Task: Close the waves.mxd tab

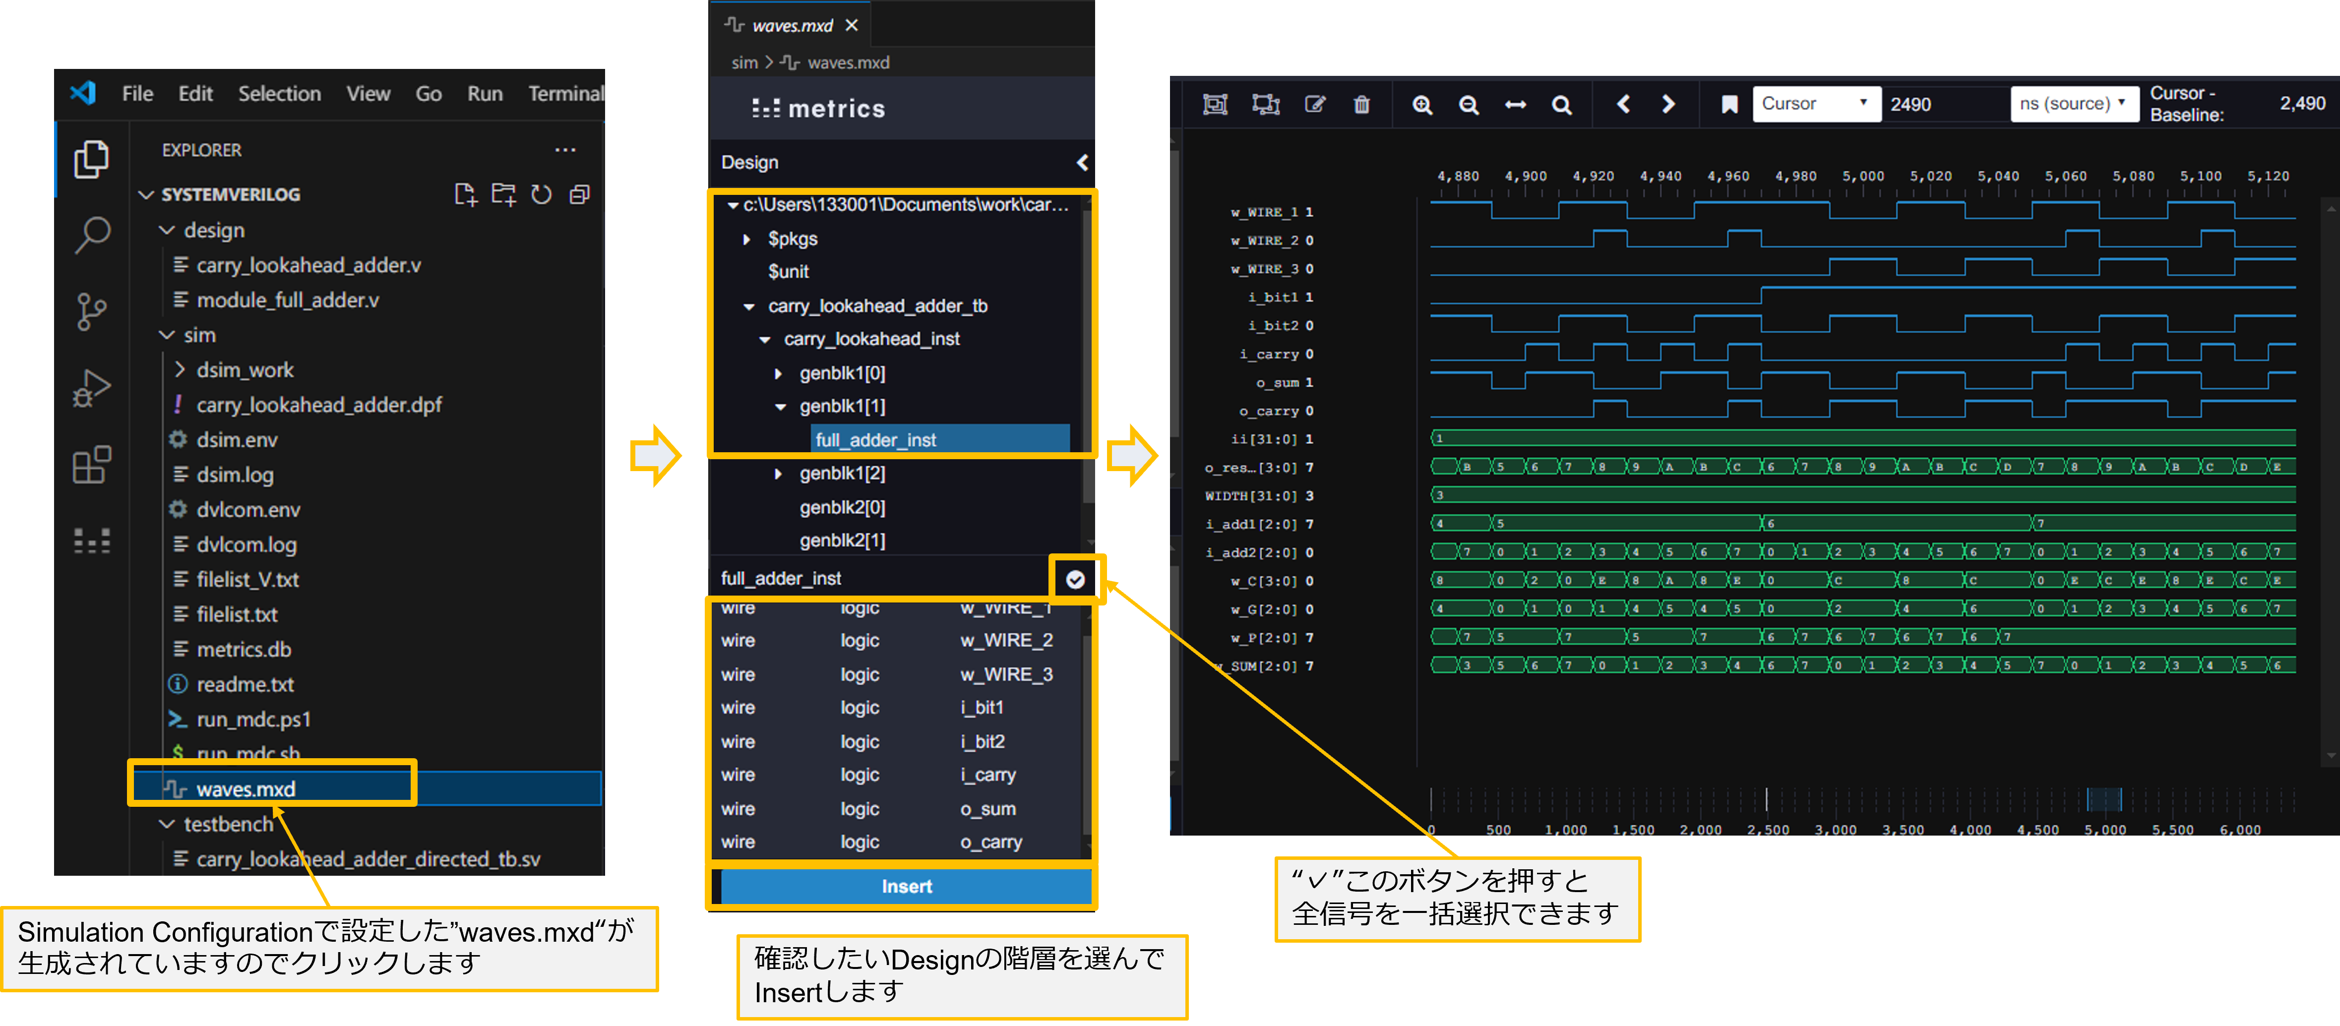Action: pos(851,25)
